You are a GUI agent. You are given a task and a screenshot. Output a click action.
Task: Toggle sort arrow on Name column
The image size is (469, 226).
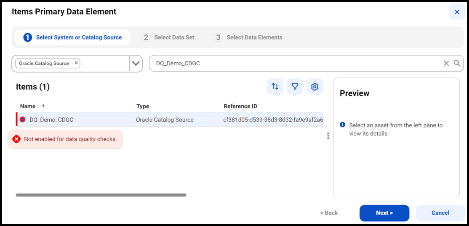[x=43, y=106]
